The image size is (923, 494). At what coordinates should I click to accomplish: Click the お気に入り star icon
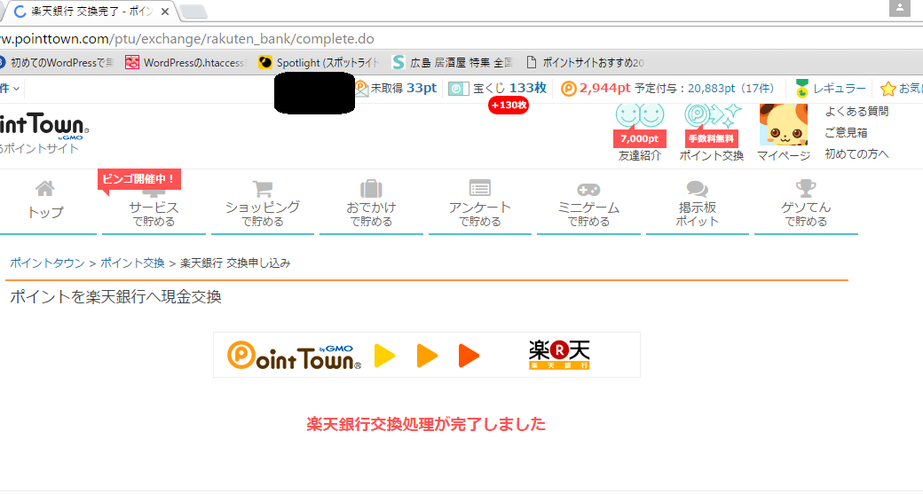click(887, 89)
